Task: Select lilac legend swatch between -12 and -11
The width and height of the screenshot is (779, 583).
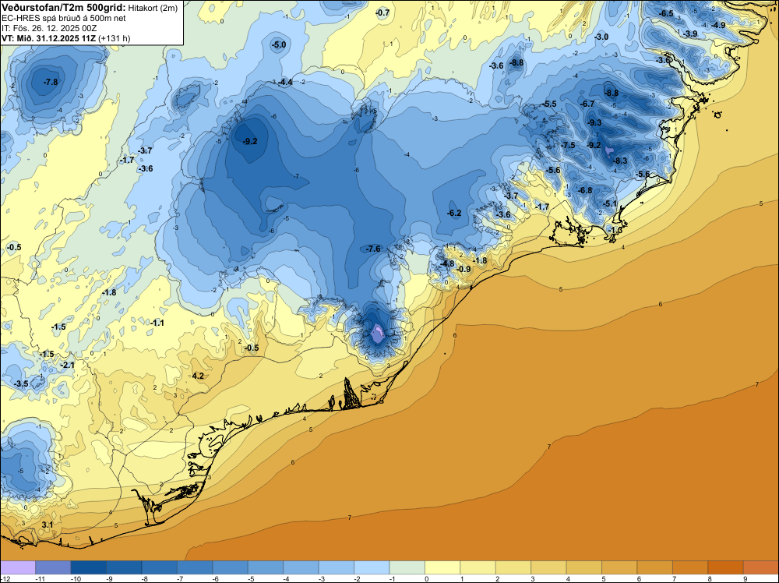Action: pos(18,567)
